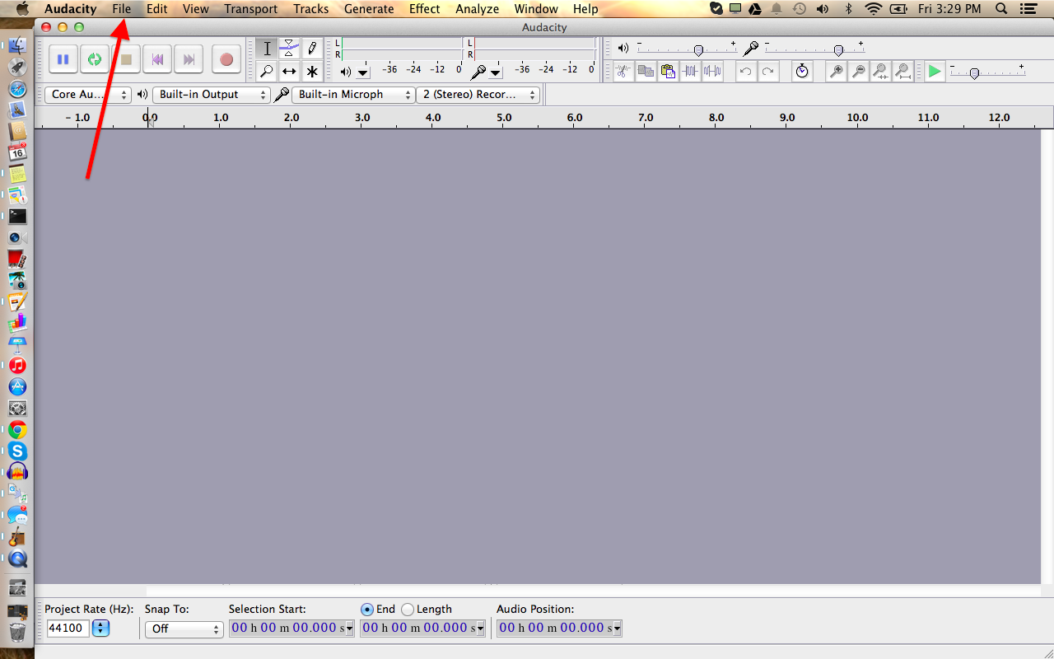Click the Project Rate input field

pos(68,629)
